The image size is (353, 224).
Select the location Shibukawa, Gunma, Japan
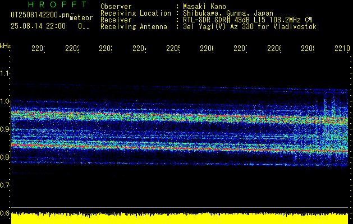(x=228, y=13)
